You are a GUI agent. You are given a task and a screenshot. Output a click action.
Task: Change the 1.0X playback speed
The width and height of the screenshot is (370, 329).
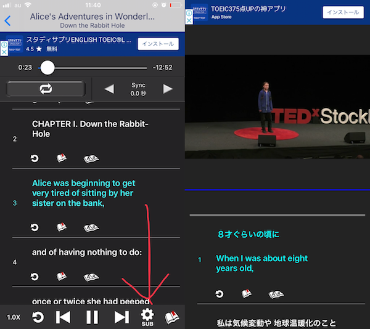(x=14, y=317)
